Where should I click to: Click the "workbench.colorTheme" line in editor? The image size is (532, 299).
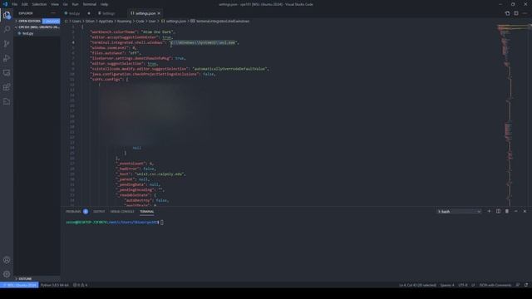click(133, 32)
